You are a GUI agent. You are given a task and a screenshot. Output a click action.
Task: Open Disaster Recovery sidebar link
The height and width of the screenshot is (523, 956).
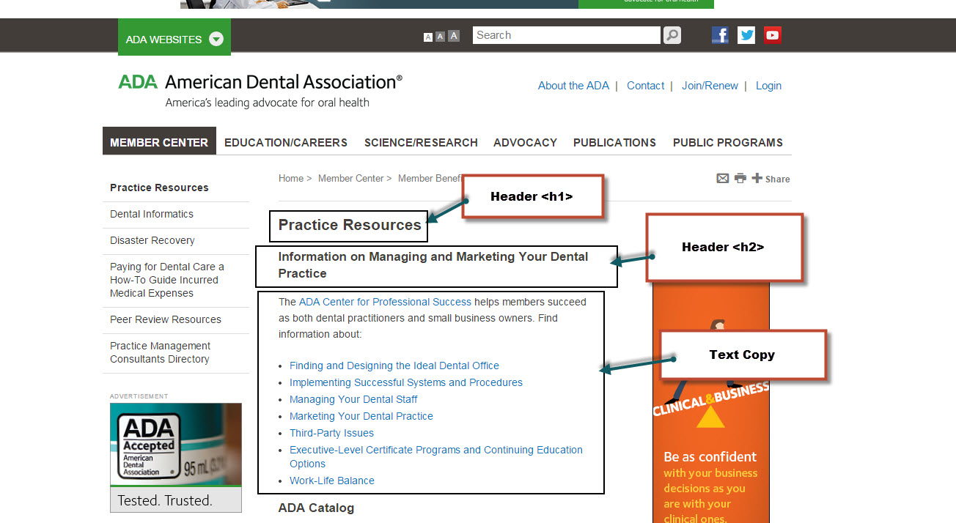tap(152, 240)
